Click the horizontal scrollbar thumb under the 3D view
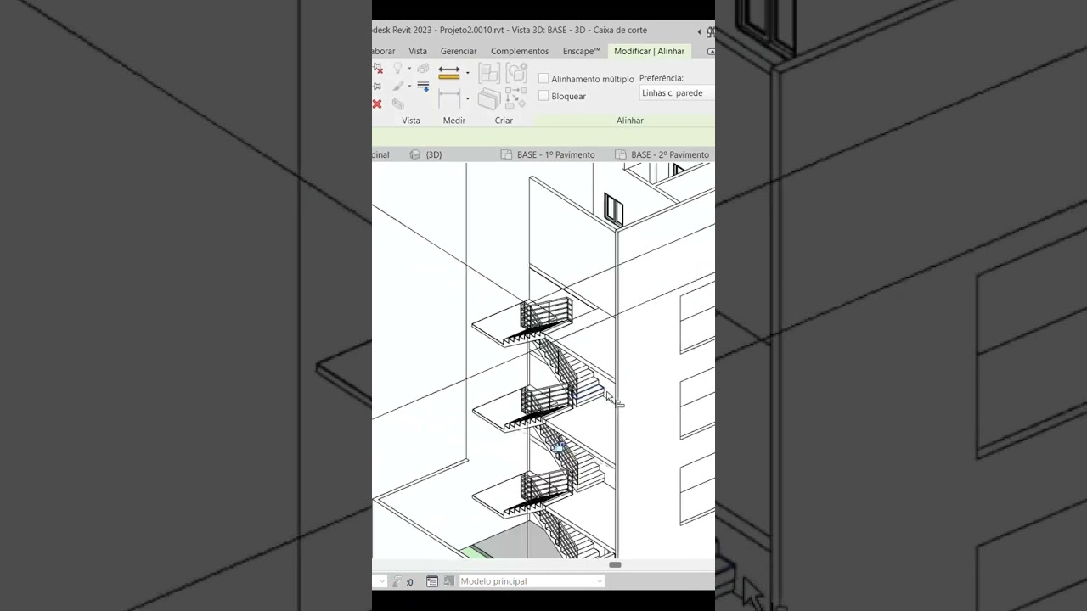 click(615, 564)
